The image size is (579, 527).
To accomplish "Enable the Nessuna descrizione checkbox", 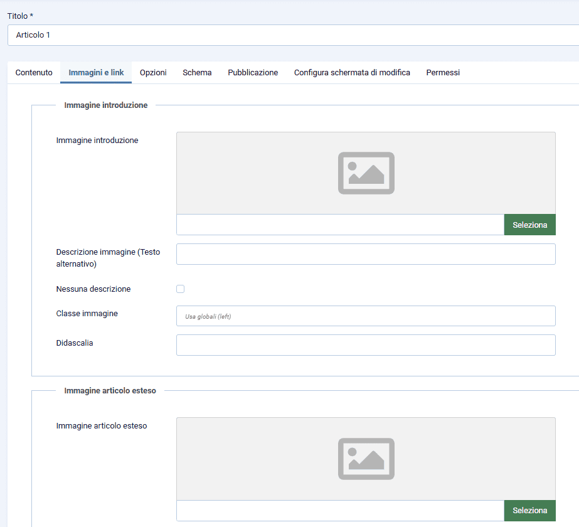I will pos(181,289).
